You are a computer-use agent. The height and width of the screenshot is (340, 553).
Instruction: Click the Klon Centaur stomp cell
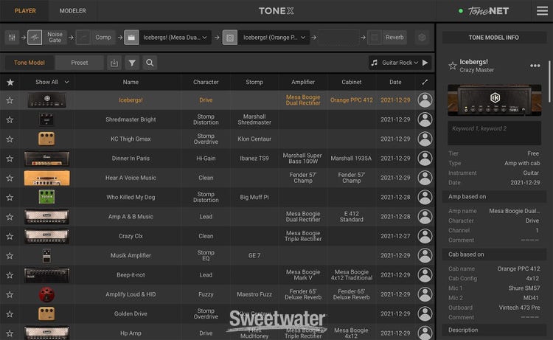coord(254,139)
